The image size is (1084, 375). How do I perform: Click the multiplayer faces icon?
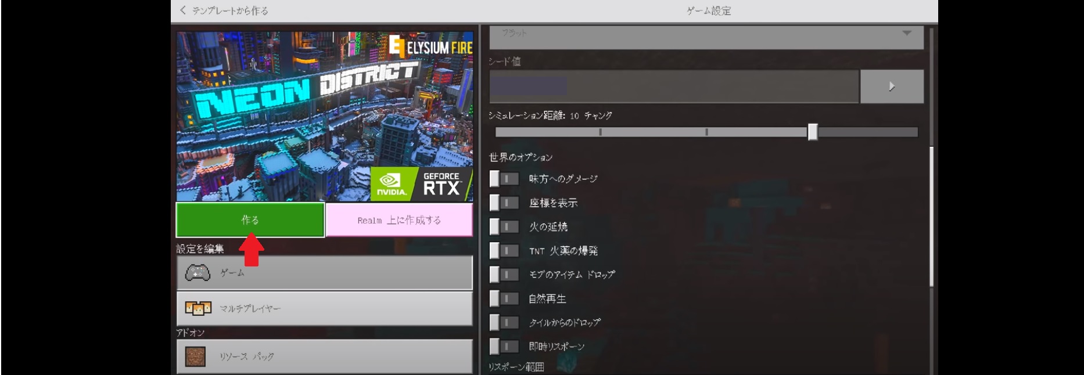[198, 308]
